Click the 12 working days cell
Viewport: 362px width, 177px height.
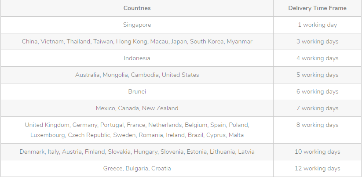tap(318, 169)
